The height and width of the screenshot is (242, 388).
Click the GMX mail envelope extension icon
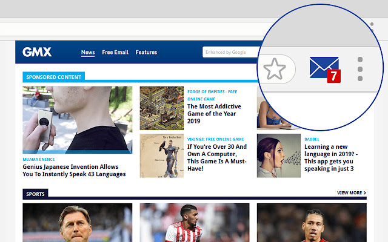(x=324, y=68)
